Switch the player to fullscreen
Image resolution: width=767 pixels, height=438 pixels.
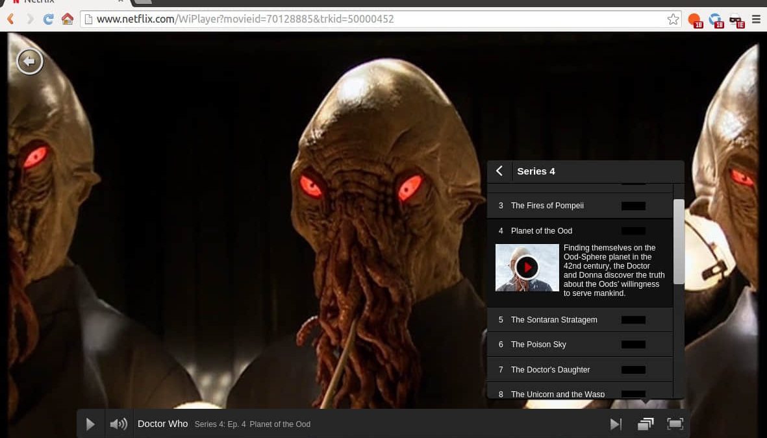click(x=675, y=424)
